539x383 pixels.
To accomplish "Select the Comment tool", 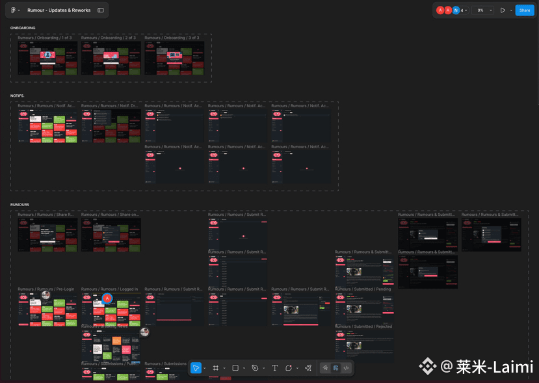I will coord(289,368).
